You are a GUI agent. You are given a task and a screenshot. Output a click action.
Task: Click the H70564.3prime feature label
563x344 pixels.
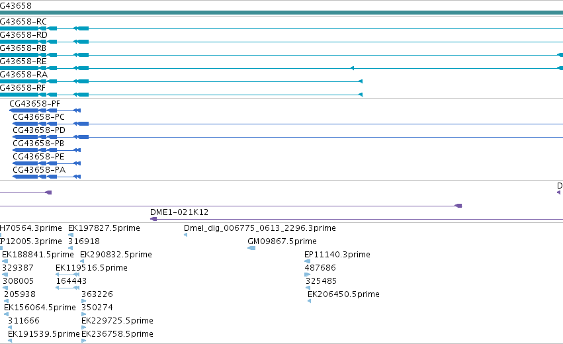(31, 228)
